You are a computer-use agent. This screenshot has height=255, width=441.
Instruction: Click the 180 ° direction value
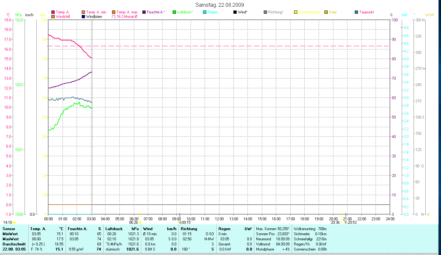tap(186, 249)
